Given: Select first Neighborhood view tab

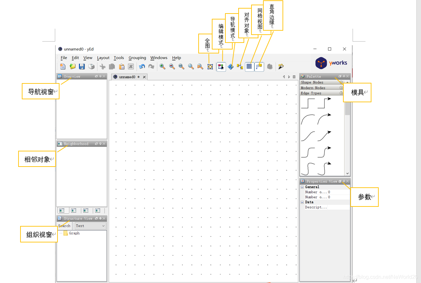Looking at the screenshot, I should pyautogui.click(x=62, y=210).
